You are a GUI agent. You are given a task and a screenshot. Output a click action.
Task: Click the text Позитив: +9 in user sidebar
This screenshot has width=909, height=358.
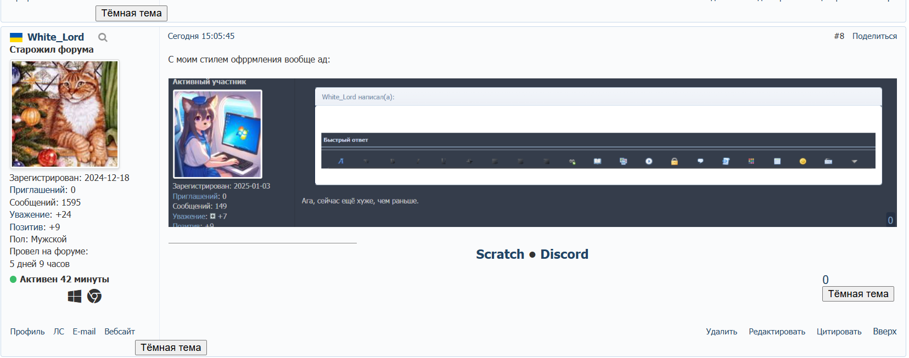(35, 227)
